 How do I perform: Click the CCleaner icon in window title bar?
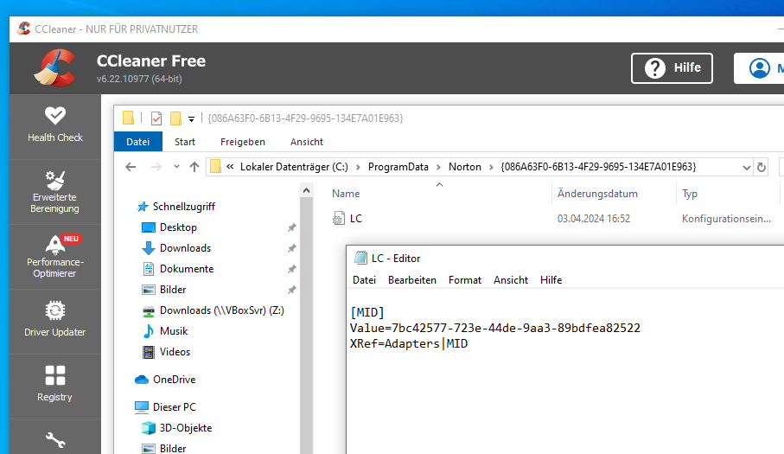[23, 29]
